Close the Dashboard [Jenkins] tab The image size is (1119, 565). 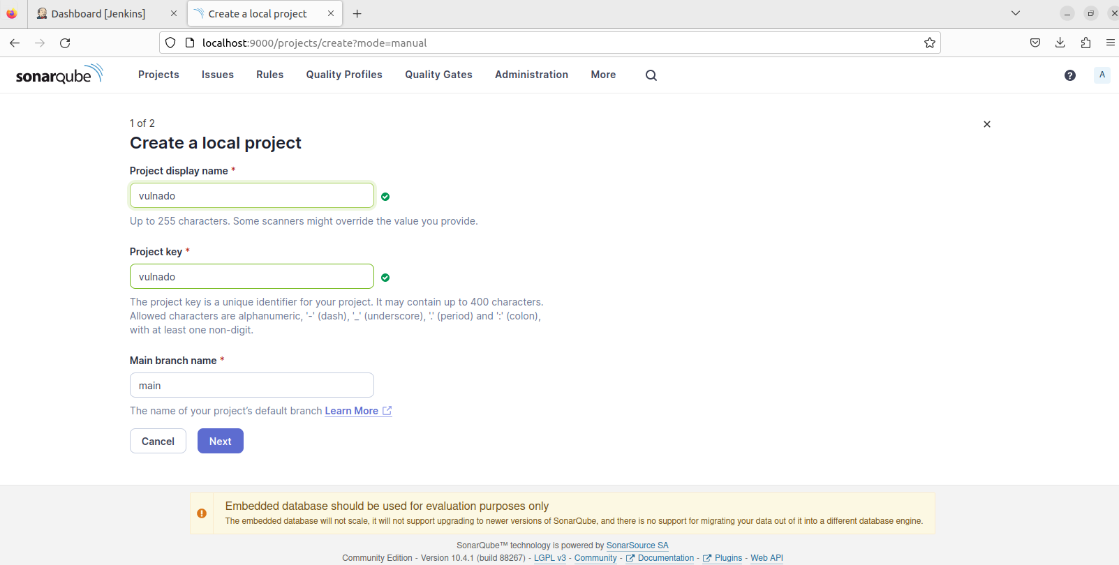click(x=174, y=13)
